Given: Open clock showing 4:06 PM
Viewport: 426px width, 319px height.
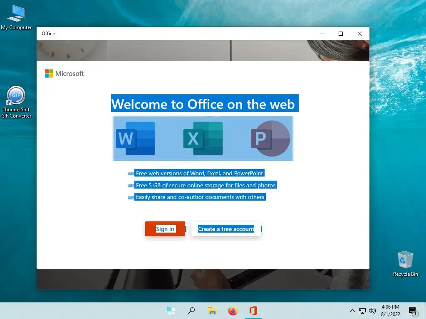Looking at the screenshot, I should point(390,311).
